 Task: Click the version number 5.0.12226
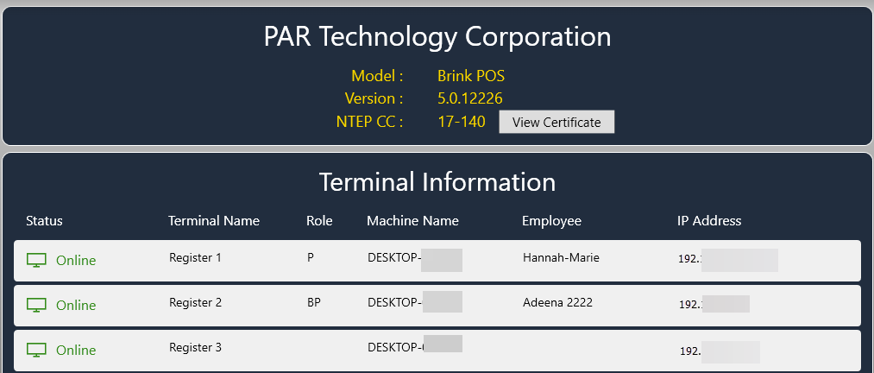click(x=470, y=98)
